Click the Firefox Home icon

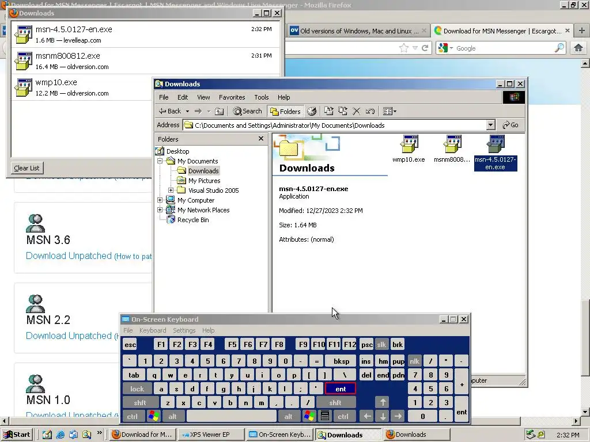coord(578,48)
